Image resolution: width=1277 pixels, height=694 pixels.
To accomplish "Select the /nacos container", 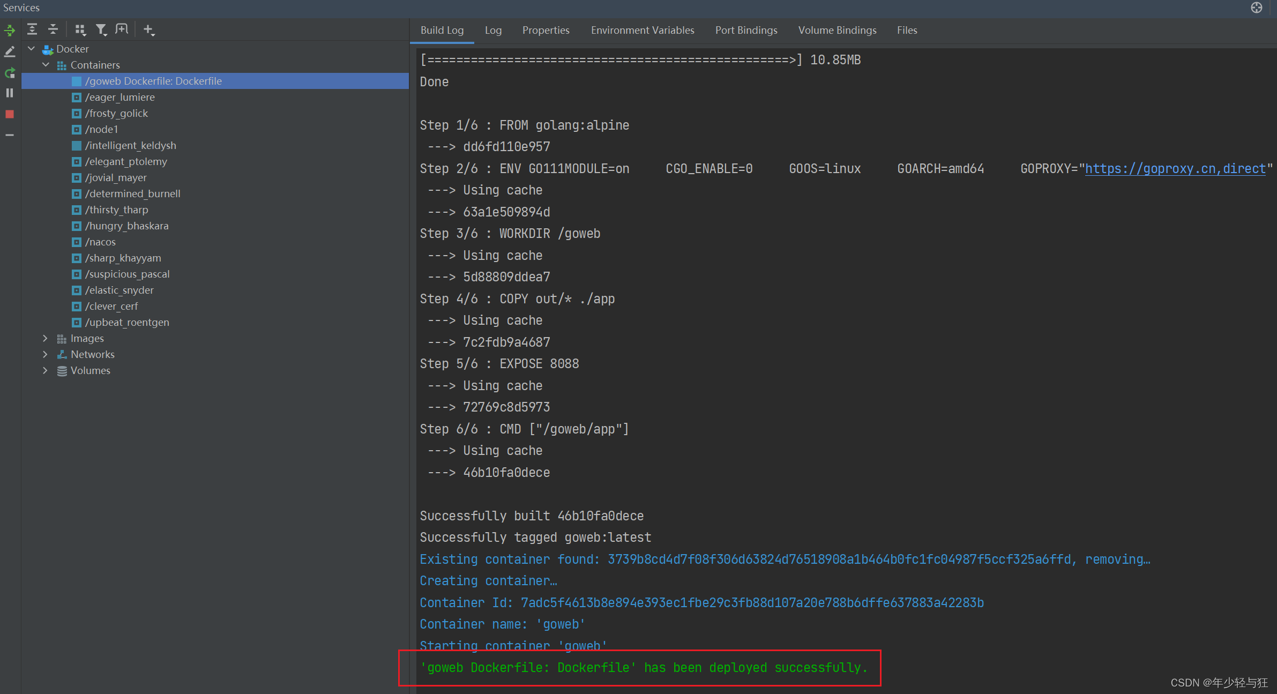I will [x=100, y=242].
